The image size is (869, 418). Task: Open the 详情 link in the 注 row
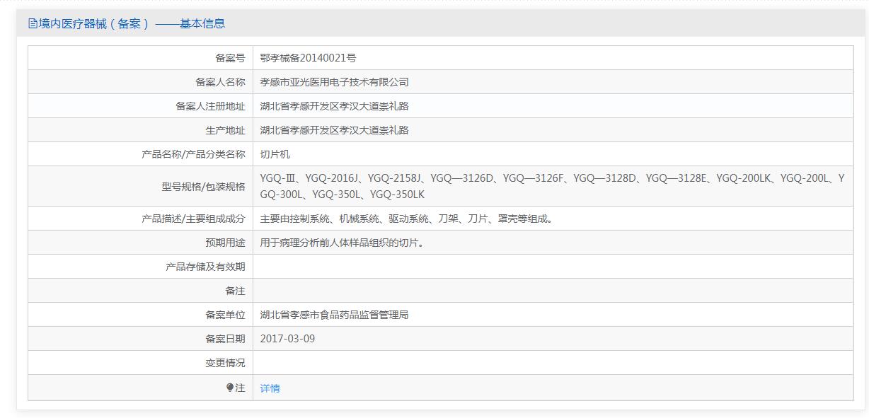[270, 388]
